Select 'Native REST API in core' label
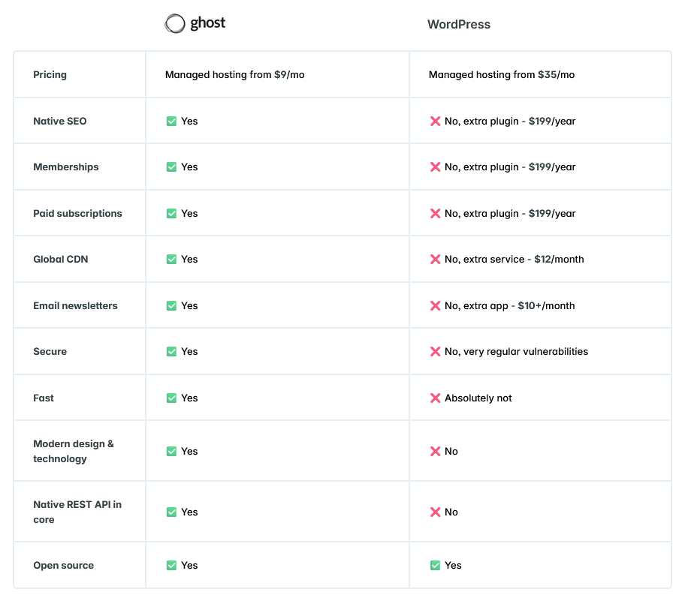 click(x=77, y=512)
